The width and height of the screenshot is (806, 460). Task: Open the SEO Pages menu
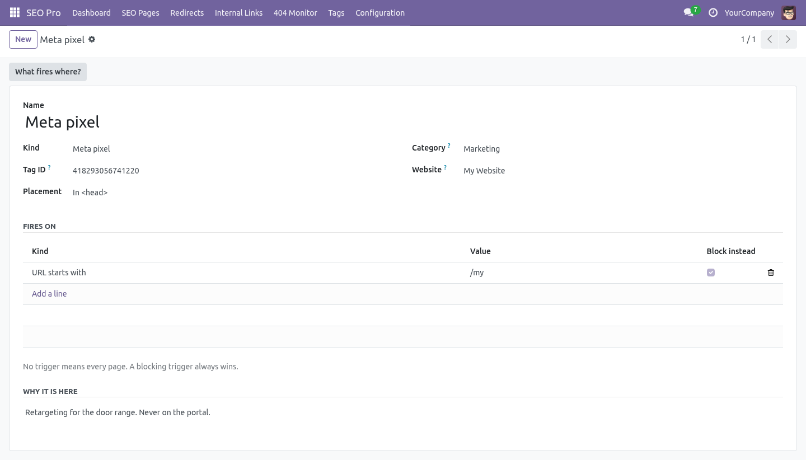[x=140, y=12]
